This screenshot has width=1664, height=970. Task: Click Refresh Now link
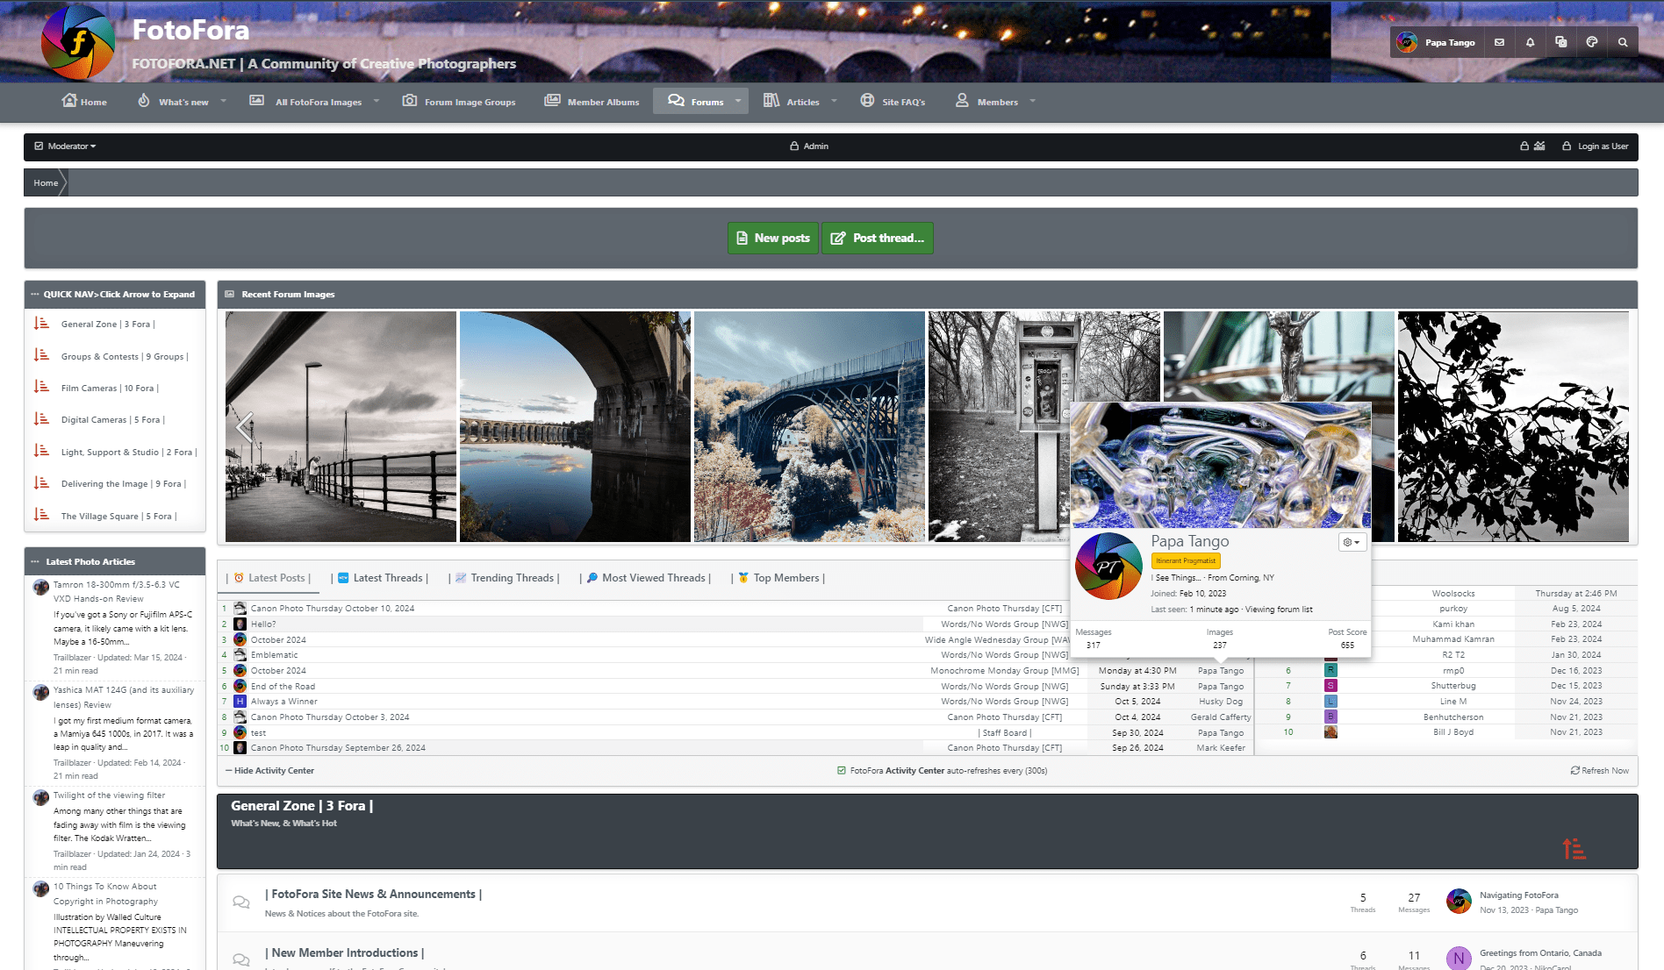(x=1599, y=771)
